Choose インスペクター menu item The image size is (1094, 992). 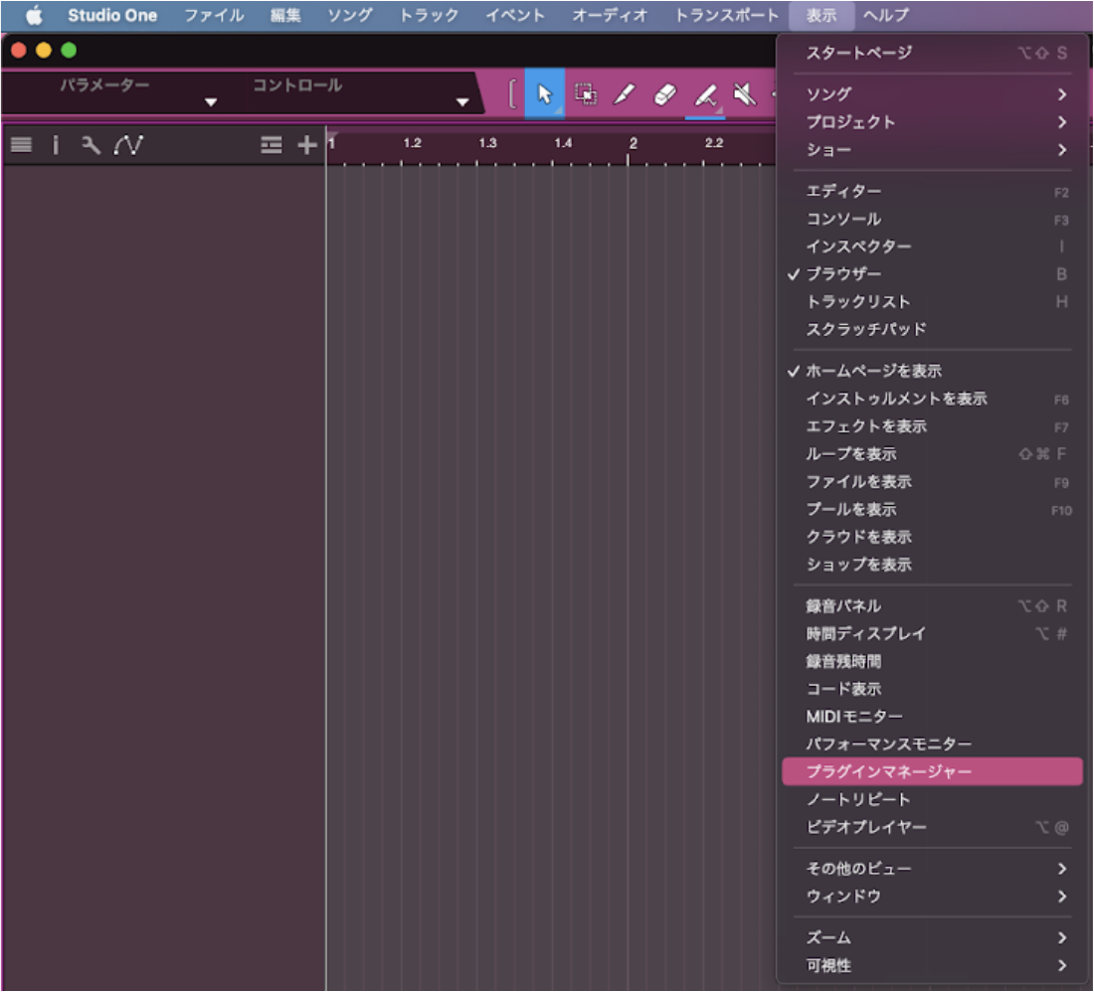932,247
